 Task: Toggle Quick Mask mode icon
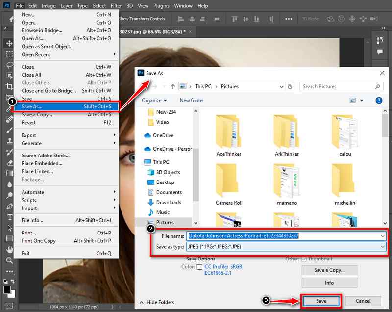click(9, 306)
